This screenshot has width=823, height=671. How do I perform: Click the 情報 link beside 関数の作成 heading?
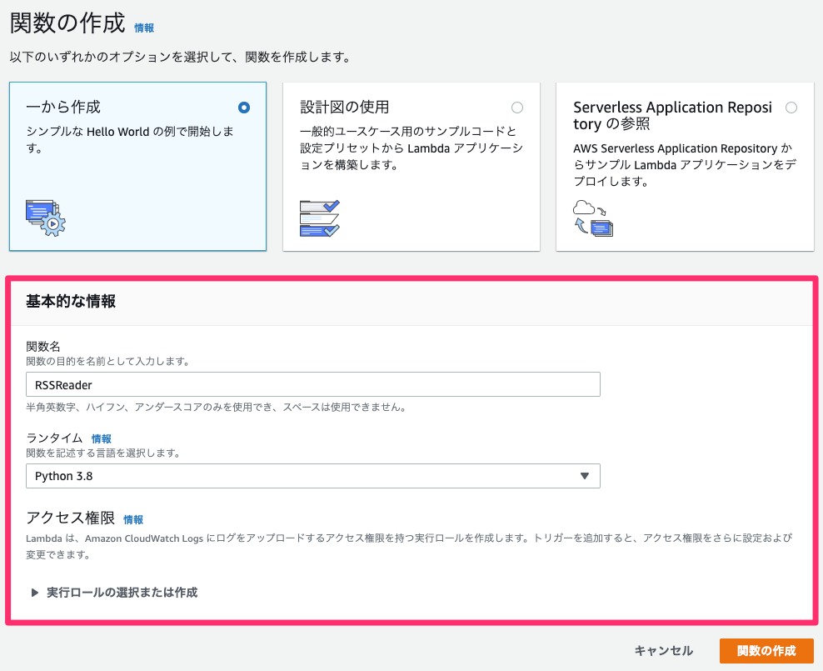coord(143,27)
